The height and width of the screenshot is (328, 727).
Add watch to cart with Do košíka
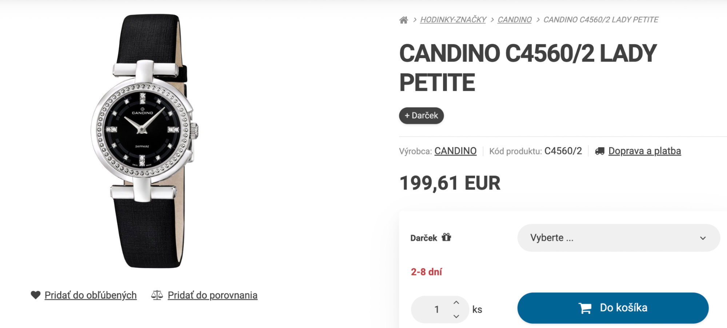tap(613, 308)
